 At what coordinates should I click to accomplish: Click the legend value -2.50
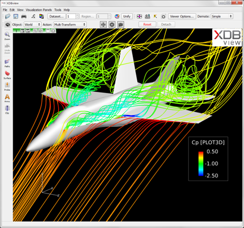click(x=212, y=176)
